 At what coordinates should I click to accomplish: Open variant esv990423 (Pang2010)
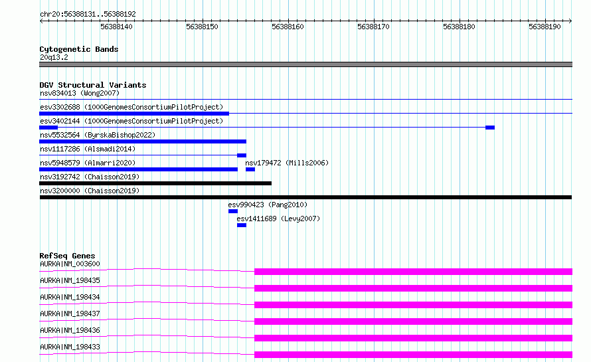tap(268, 205)
